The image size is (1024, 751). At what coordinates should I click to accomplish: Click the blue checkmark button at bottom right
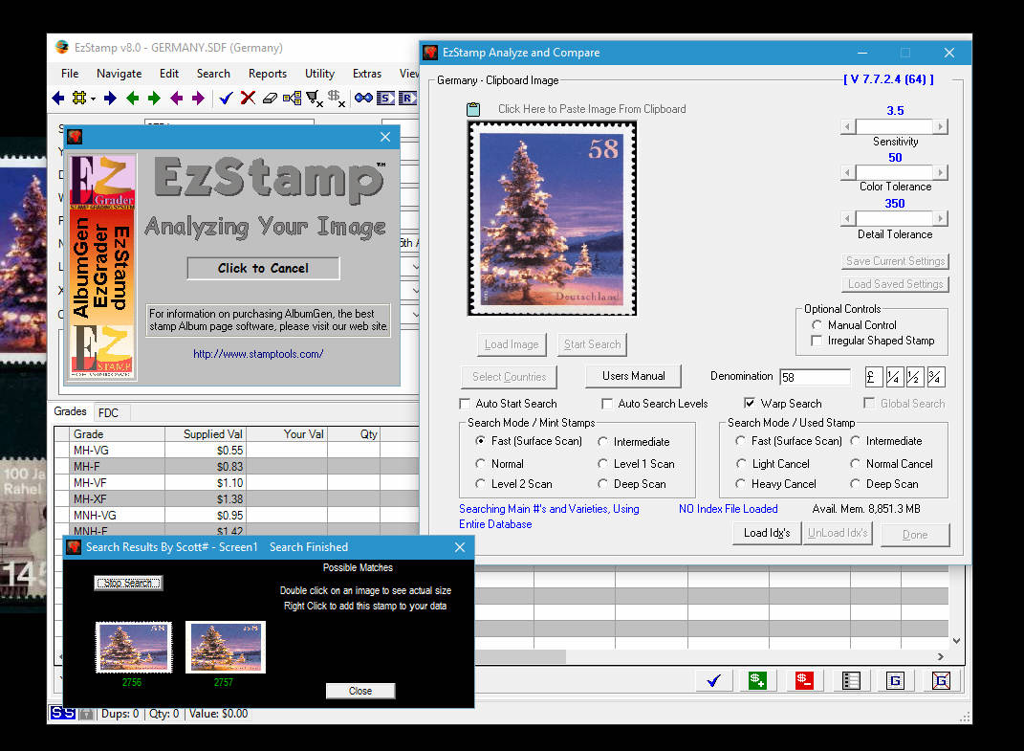click(714, 680)
